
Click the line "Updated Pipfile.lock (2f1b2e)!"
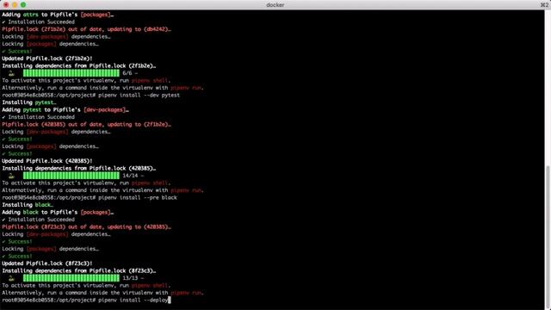point(47,59)
